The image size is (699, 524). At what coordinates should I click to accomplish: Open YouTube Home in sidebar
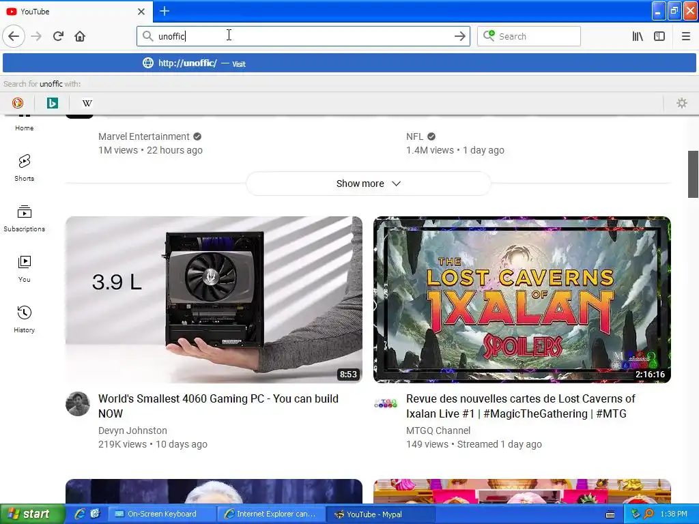(24, 122)
